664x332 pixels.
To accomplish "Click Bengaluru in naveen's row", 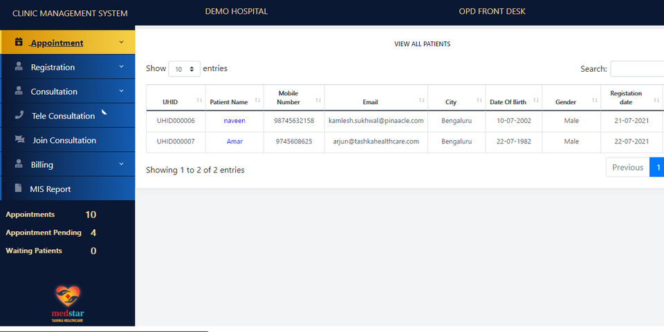I will (456, 121).
